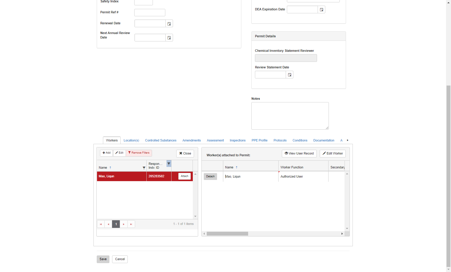The height and width of the screenshot is (272, 451).
Task: Open the Amendments tab
Action: click(192, 140)
